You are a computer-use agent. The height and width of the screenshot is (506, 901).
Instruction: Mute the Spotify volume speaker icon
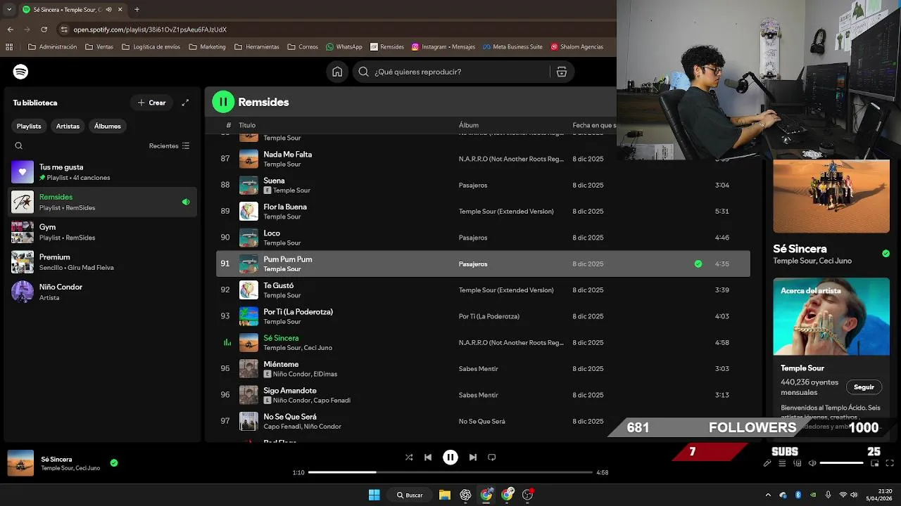click(x=812, y=463)
